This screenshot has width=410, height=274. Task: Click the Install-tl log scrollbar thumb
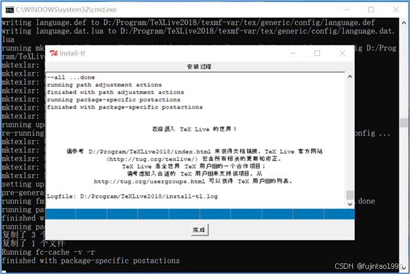tap(350, 195)
